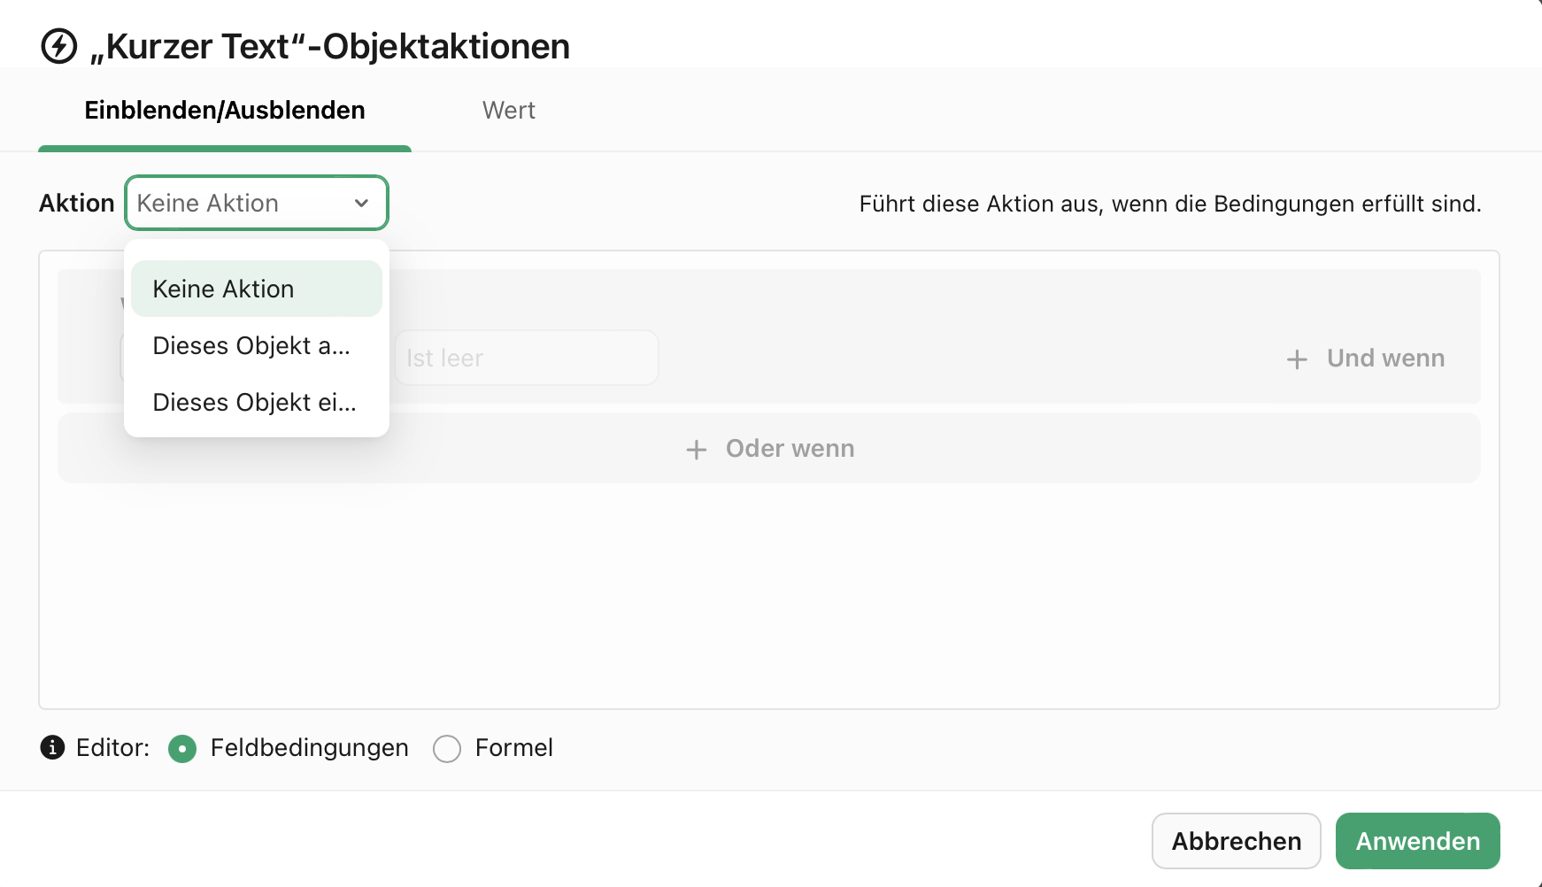Activate the Einblenden/Ausblenden tab
Screen dimensions: 1542x887
[224, 110]
